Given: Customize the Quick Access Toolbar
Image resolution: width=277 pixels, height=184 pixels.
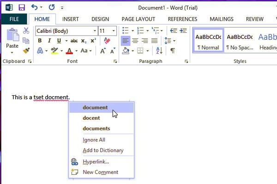Looking at the screenshot, I should [x=62, y=8].
